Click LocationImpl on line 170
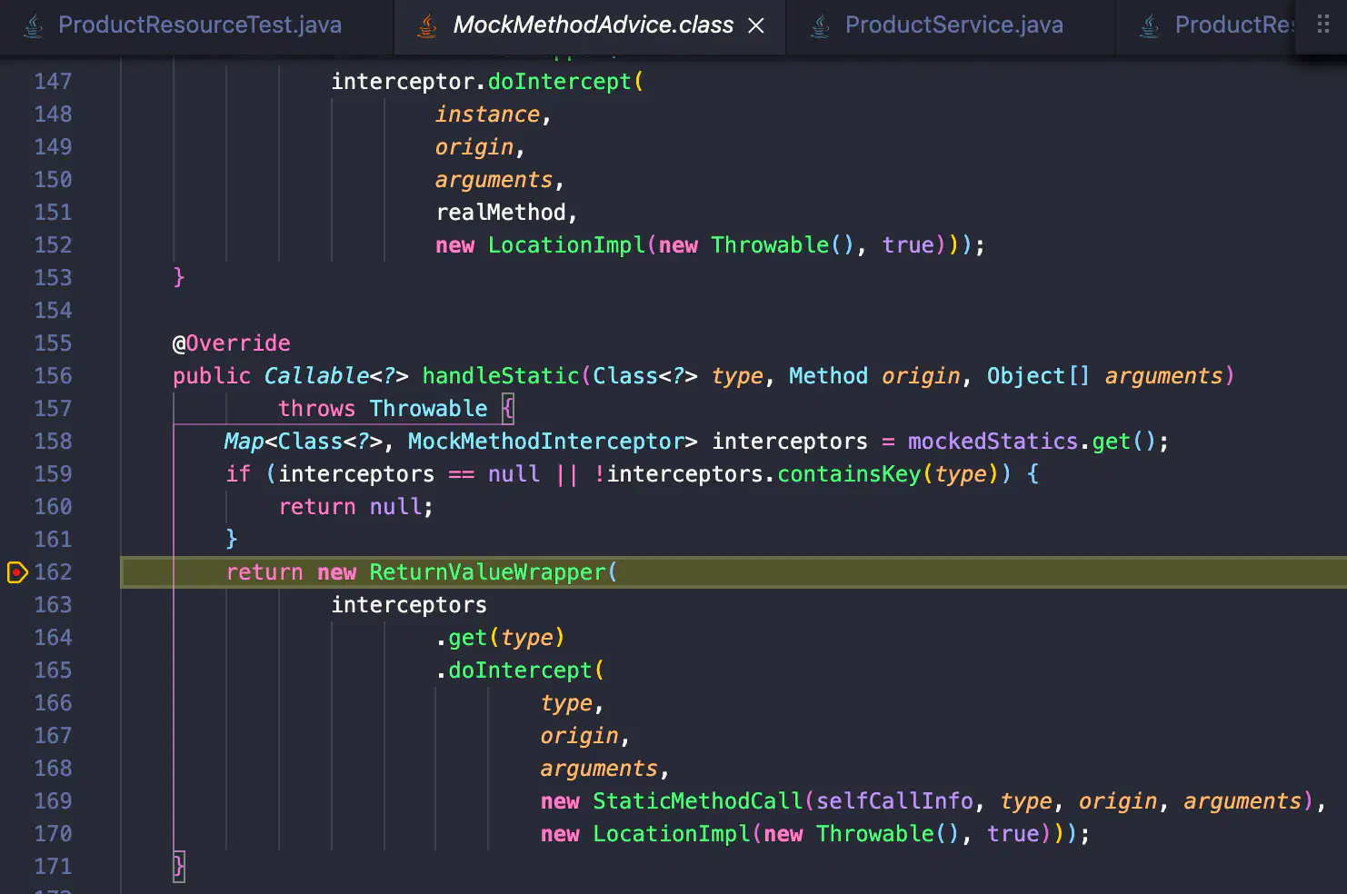This screenshot has height=894, width=1347. tap(672, 834)
